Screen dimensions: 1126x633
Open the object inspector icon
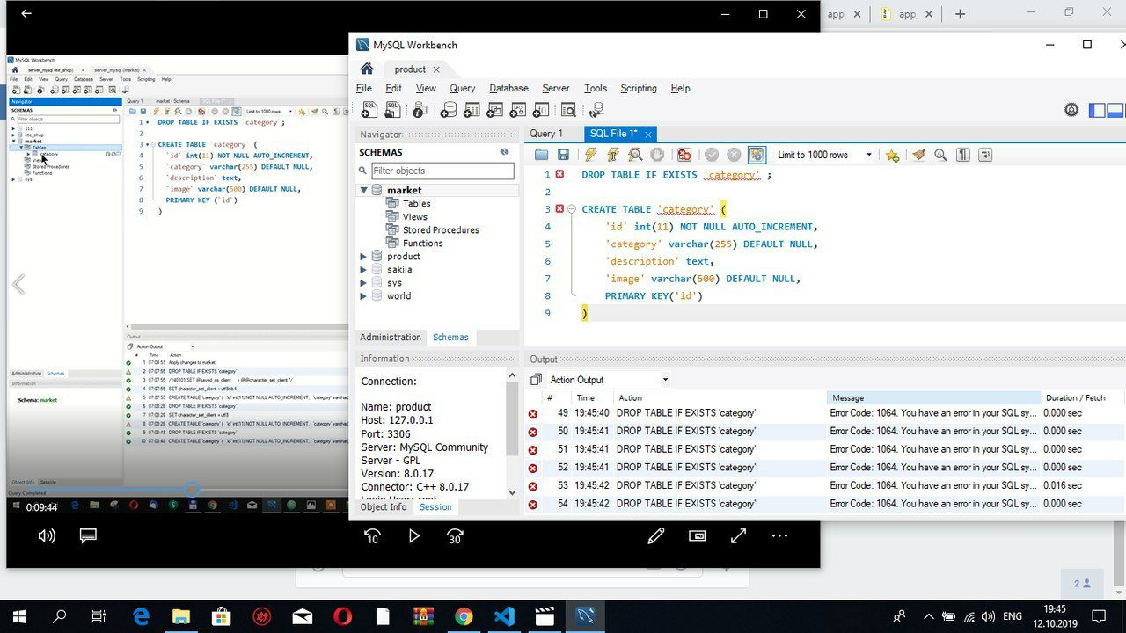click(420, 110)
